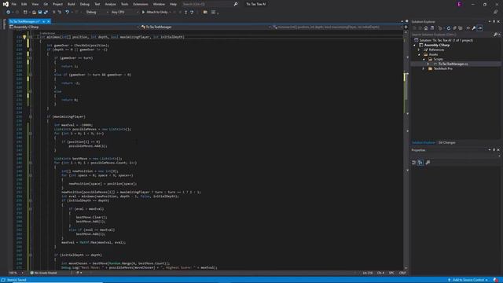
Task: Expand the TextMesh Pro folder
Action: point(424,68)
